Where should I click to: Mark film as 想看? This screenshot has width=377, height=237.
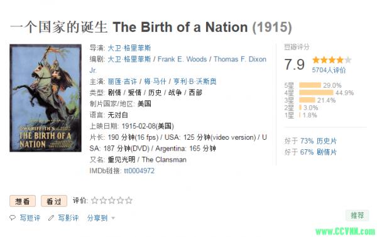click(x=23, y=201)
